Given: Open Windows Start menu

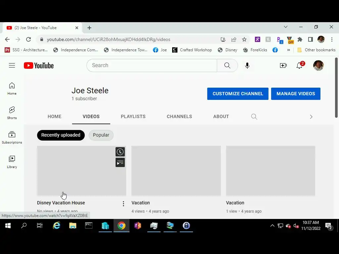Looking at the screenshot, I should [x=8, y=226].
